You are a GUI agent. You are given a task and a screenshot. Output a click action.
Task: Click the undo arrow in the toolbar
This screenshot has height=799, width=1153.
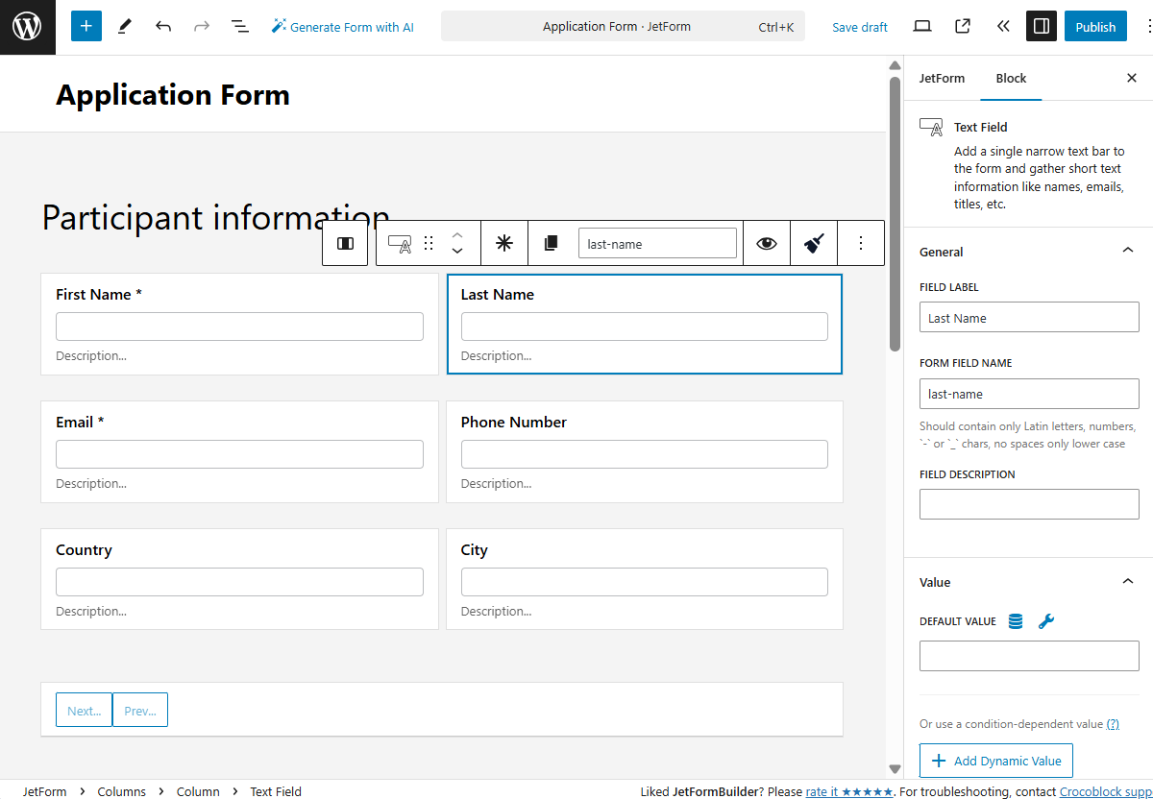[163, 26]
